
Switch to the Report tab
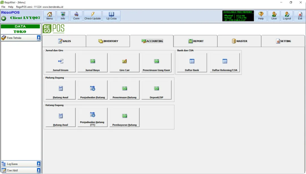pos(195,41)
